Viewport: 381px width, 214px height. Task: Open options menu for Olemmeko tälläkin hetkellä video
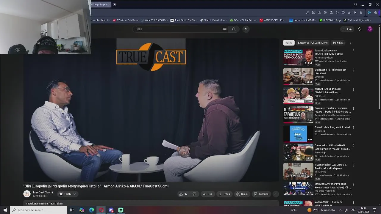click(353, 146)
